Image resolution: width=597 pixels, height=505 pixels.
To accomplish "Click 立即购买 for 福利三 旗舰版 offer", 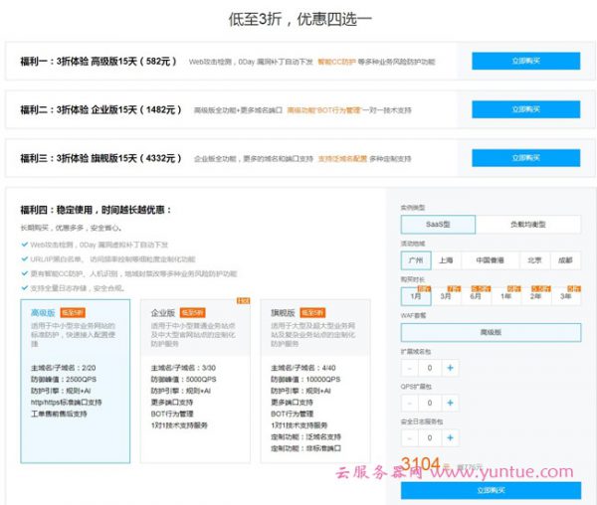I will [525, 157].
